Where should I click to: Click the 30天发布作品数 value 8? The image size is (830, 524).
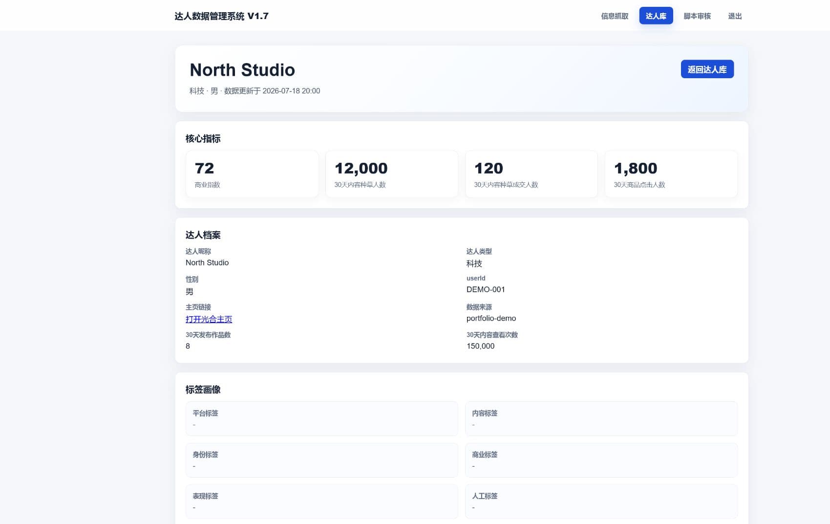click(x=188, y=346)
